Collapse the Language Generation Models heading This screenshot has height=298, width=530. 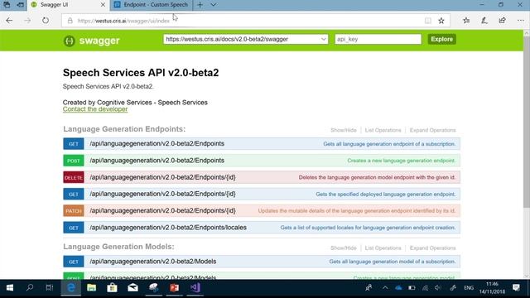(x=118, y=247)
